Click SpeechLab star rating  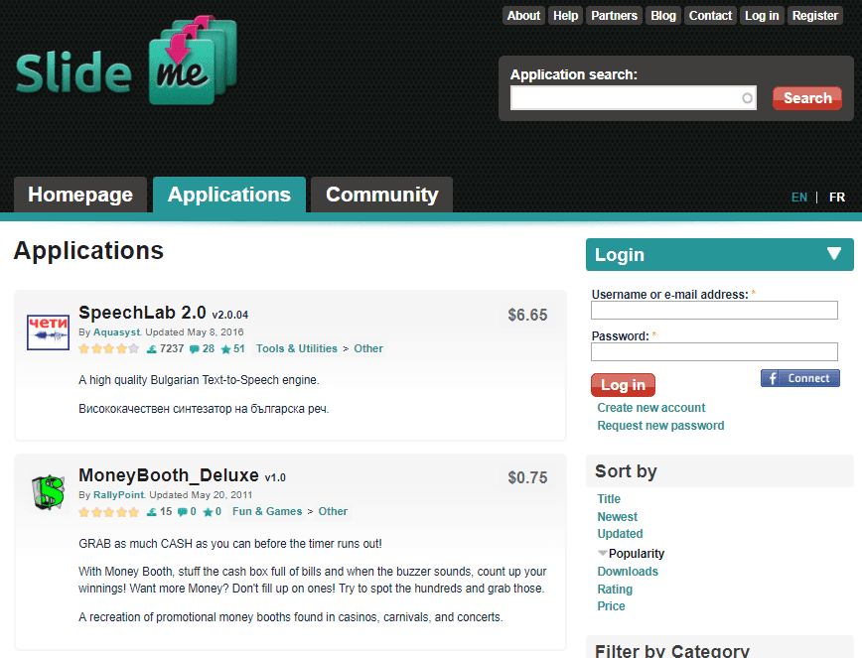click(x=108, y=348)
